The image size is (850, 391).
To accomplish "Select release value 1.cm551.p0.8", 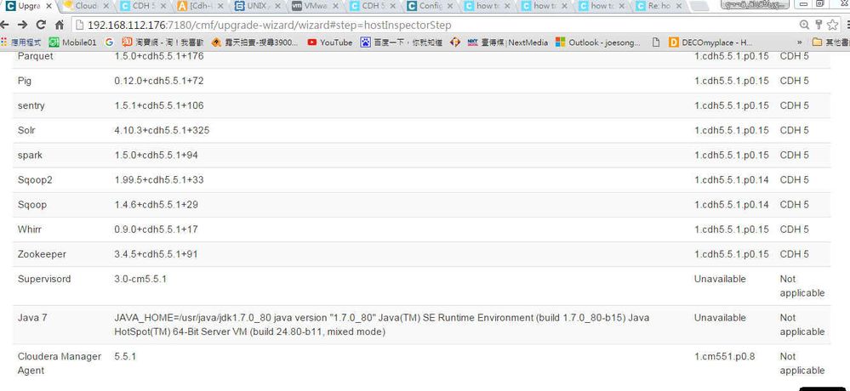I will click(724, 357).
